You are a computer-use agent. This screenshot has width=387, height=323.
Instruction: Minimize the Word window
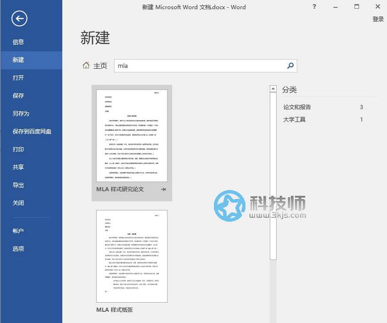coord(335,7)
